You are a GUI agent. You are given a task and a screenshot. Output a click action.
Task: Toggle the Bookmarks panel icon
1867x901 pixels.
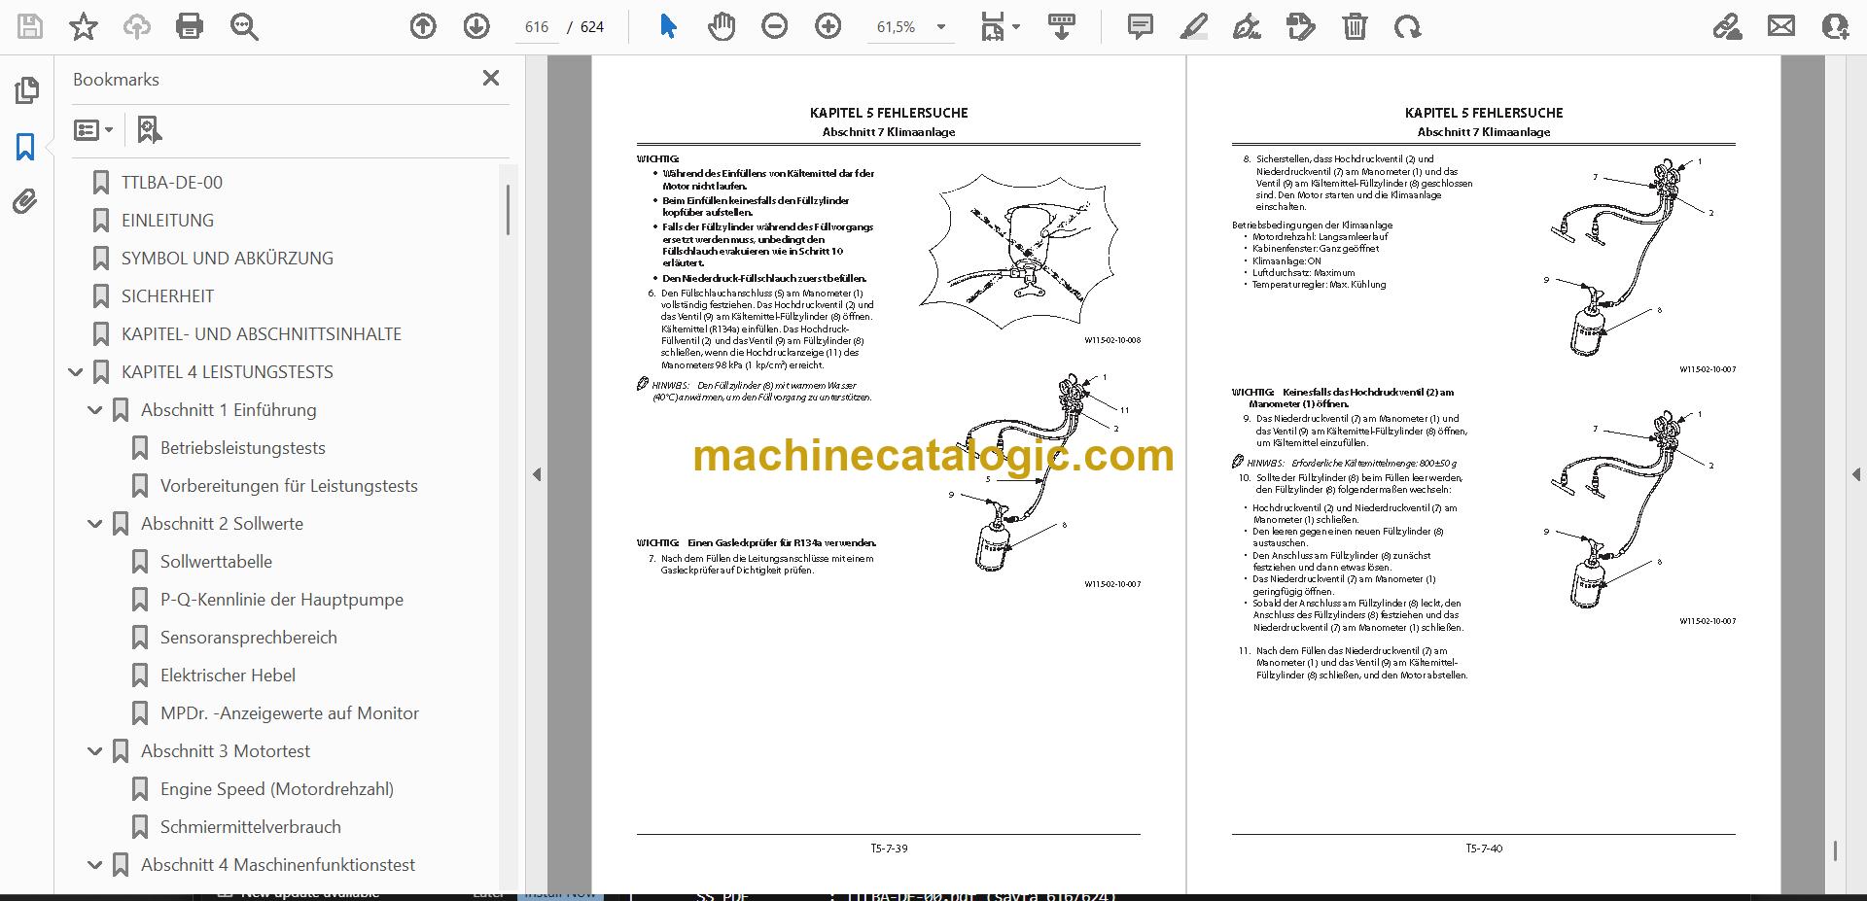tap(25, 147)
